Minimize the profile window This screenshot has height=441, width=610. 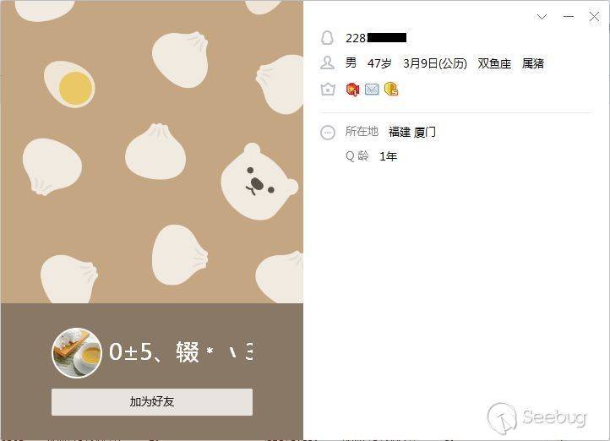pos(569,16)
